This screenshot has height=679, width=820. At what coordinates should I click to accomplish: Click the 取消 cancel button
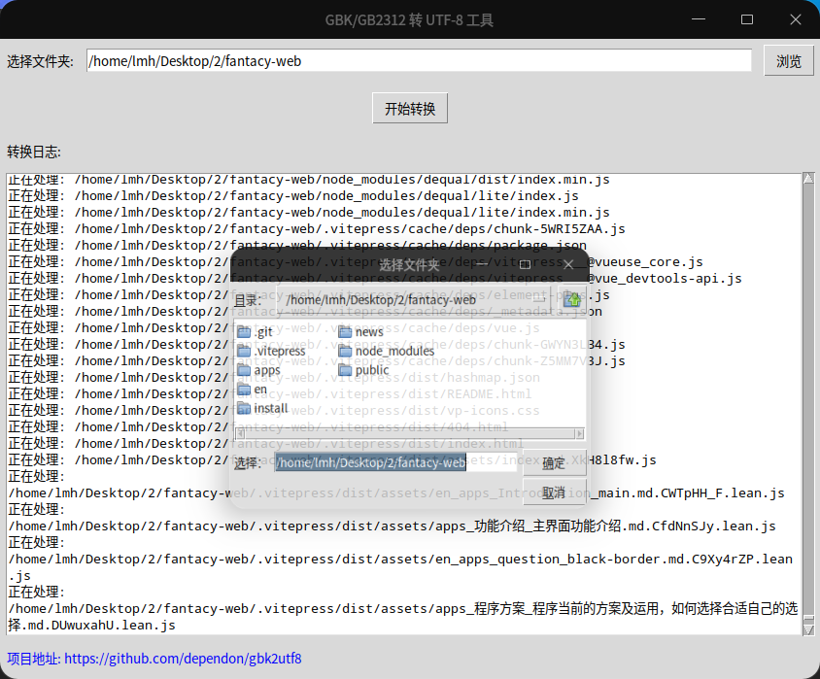[554, 492]
